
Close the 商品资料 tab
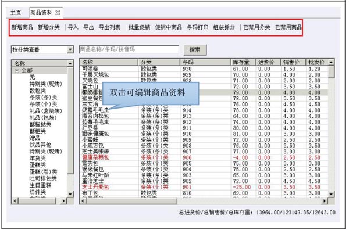[x=58, y=13]
